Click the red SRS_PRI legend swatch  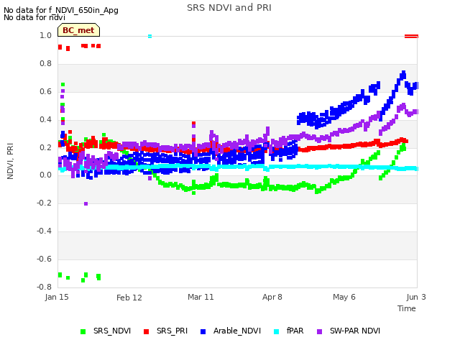[x=146, y=331]
